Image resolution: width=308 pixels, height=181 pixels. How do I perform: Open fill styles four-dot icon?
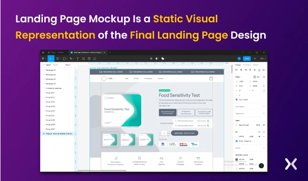(x=259, y=132)
